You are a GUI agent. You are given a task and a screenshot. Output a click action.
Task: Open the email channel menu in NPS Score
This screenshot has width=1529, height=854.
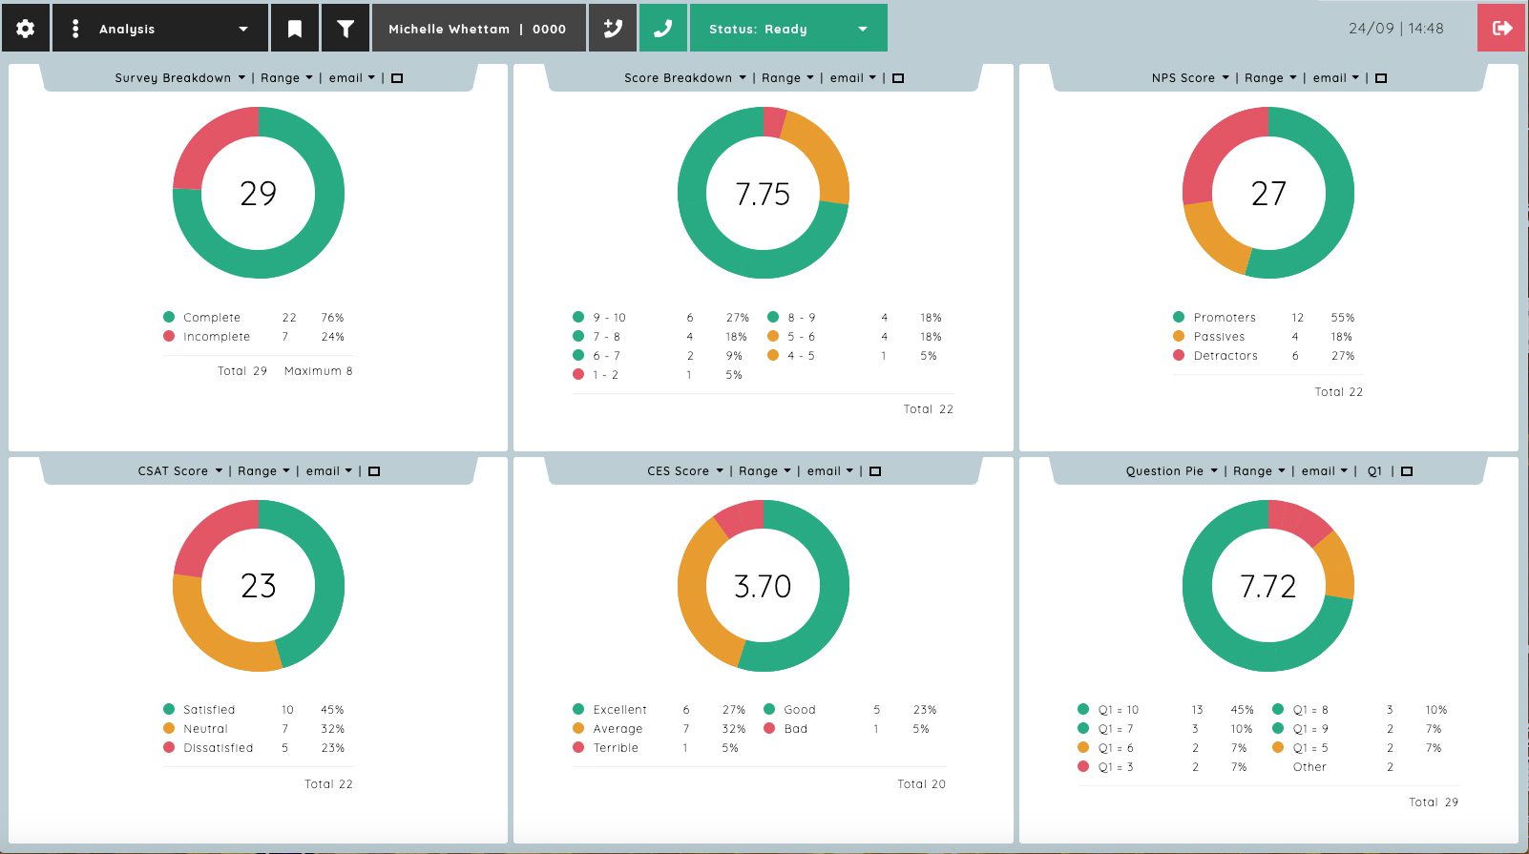1336,78
